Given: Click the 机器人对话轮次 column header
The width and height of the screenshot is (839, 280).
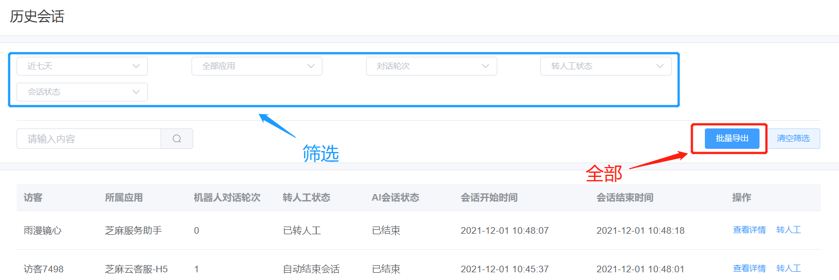Looking at the screenshot, I should [227, 197].
